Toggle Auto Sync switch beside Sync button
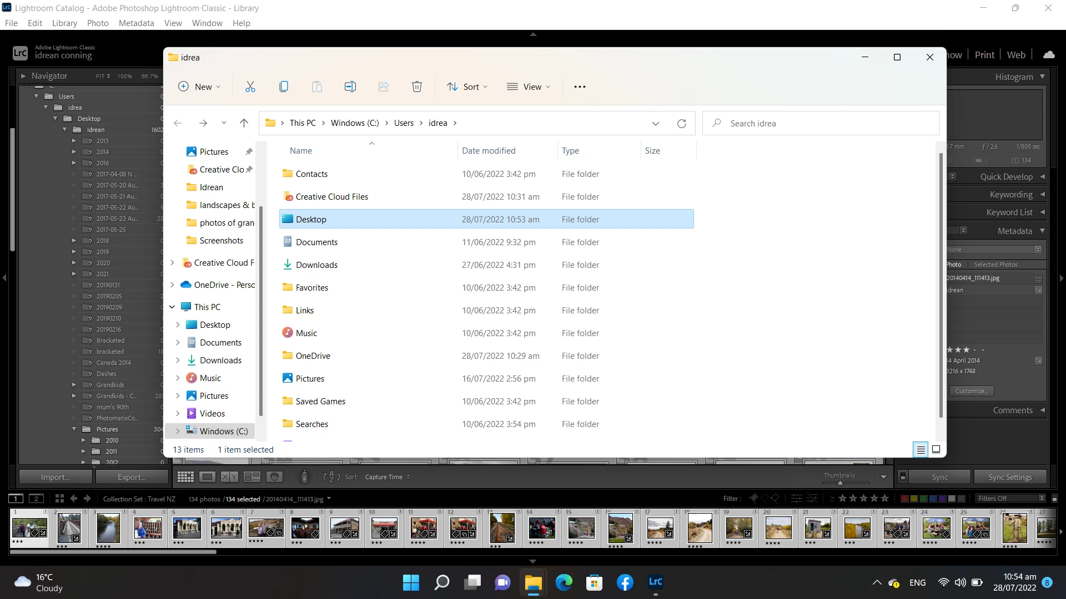This screenshot has width=1066, height=599. pos(903,477)
